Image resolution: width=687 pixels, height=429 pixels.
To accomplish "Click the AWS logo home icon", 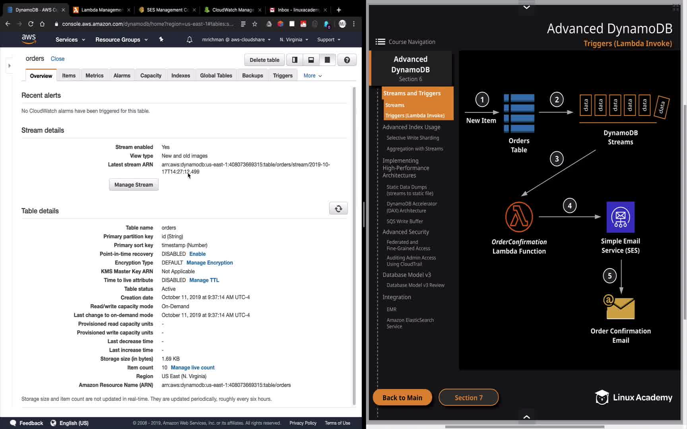I will [29, 39].
